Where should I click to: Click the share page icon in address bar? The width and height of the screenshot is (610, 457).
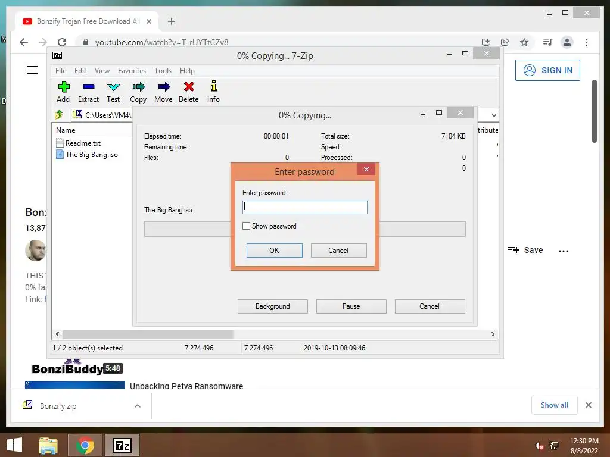[x=505, y=42]
